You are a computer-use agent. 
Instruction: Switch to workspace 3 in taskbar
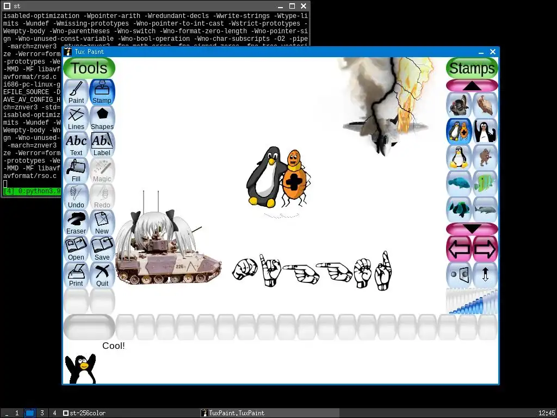tap(42, 413)
